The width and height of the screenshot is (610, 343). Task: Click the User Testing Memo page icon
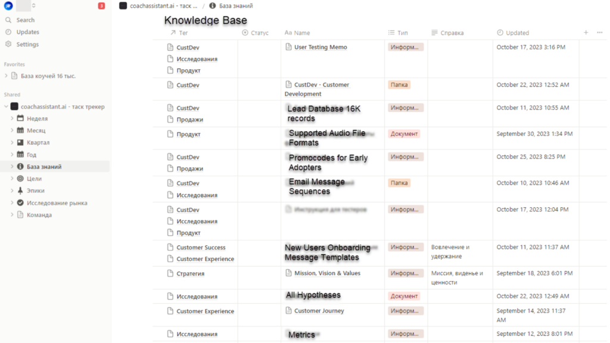tap(288, 47)
